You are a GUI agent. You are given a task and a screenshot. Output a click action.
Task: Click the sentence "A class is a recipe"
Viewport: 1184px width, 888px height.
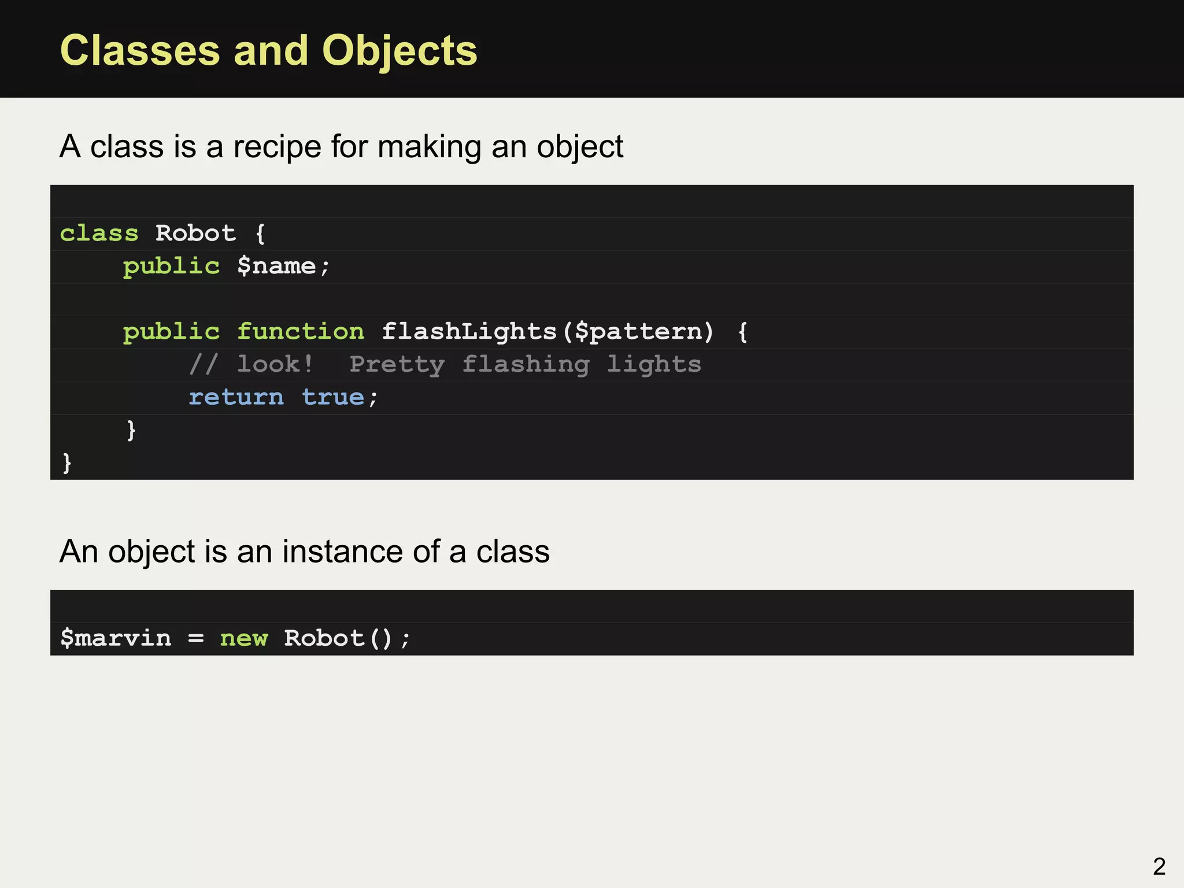(341, 146)
